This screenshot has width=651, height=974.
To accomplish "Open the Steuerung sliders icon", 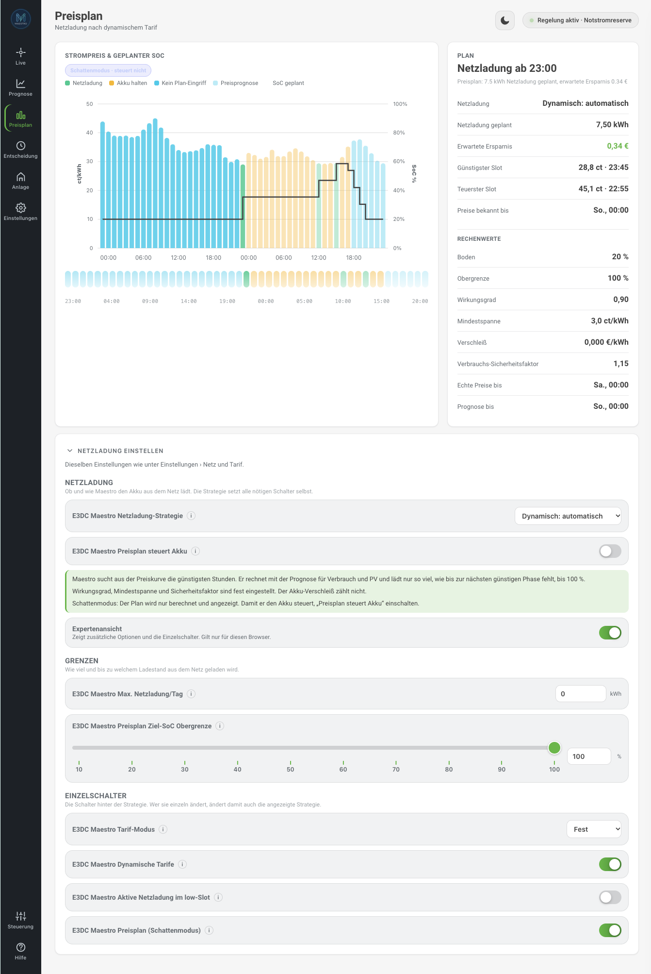I will (20, 916).
